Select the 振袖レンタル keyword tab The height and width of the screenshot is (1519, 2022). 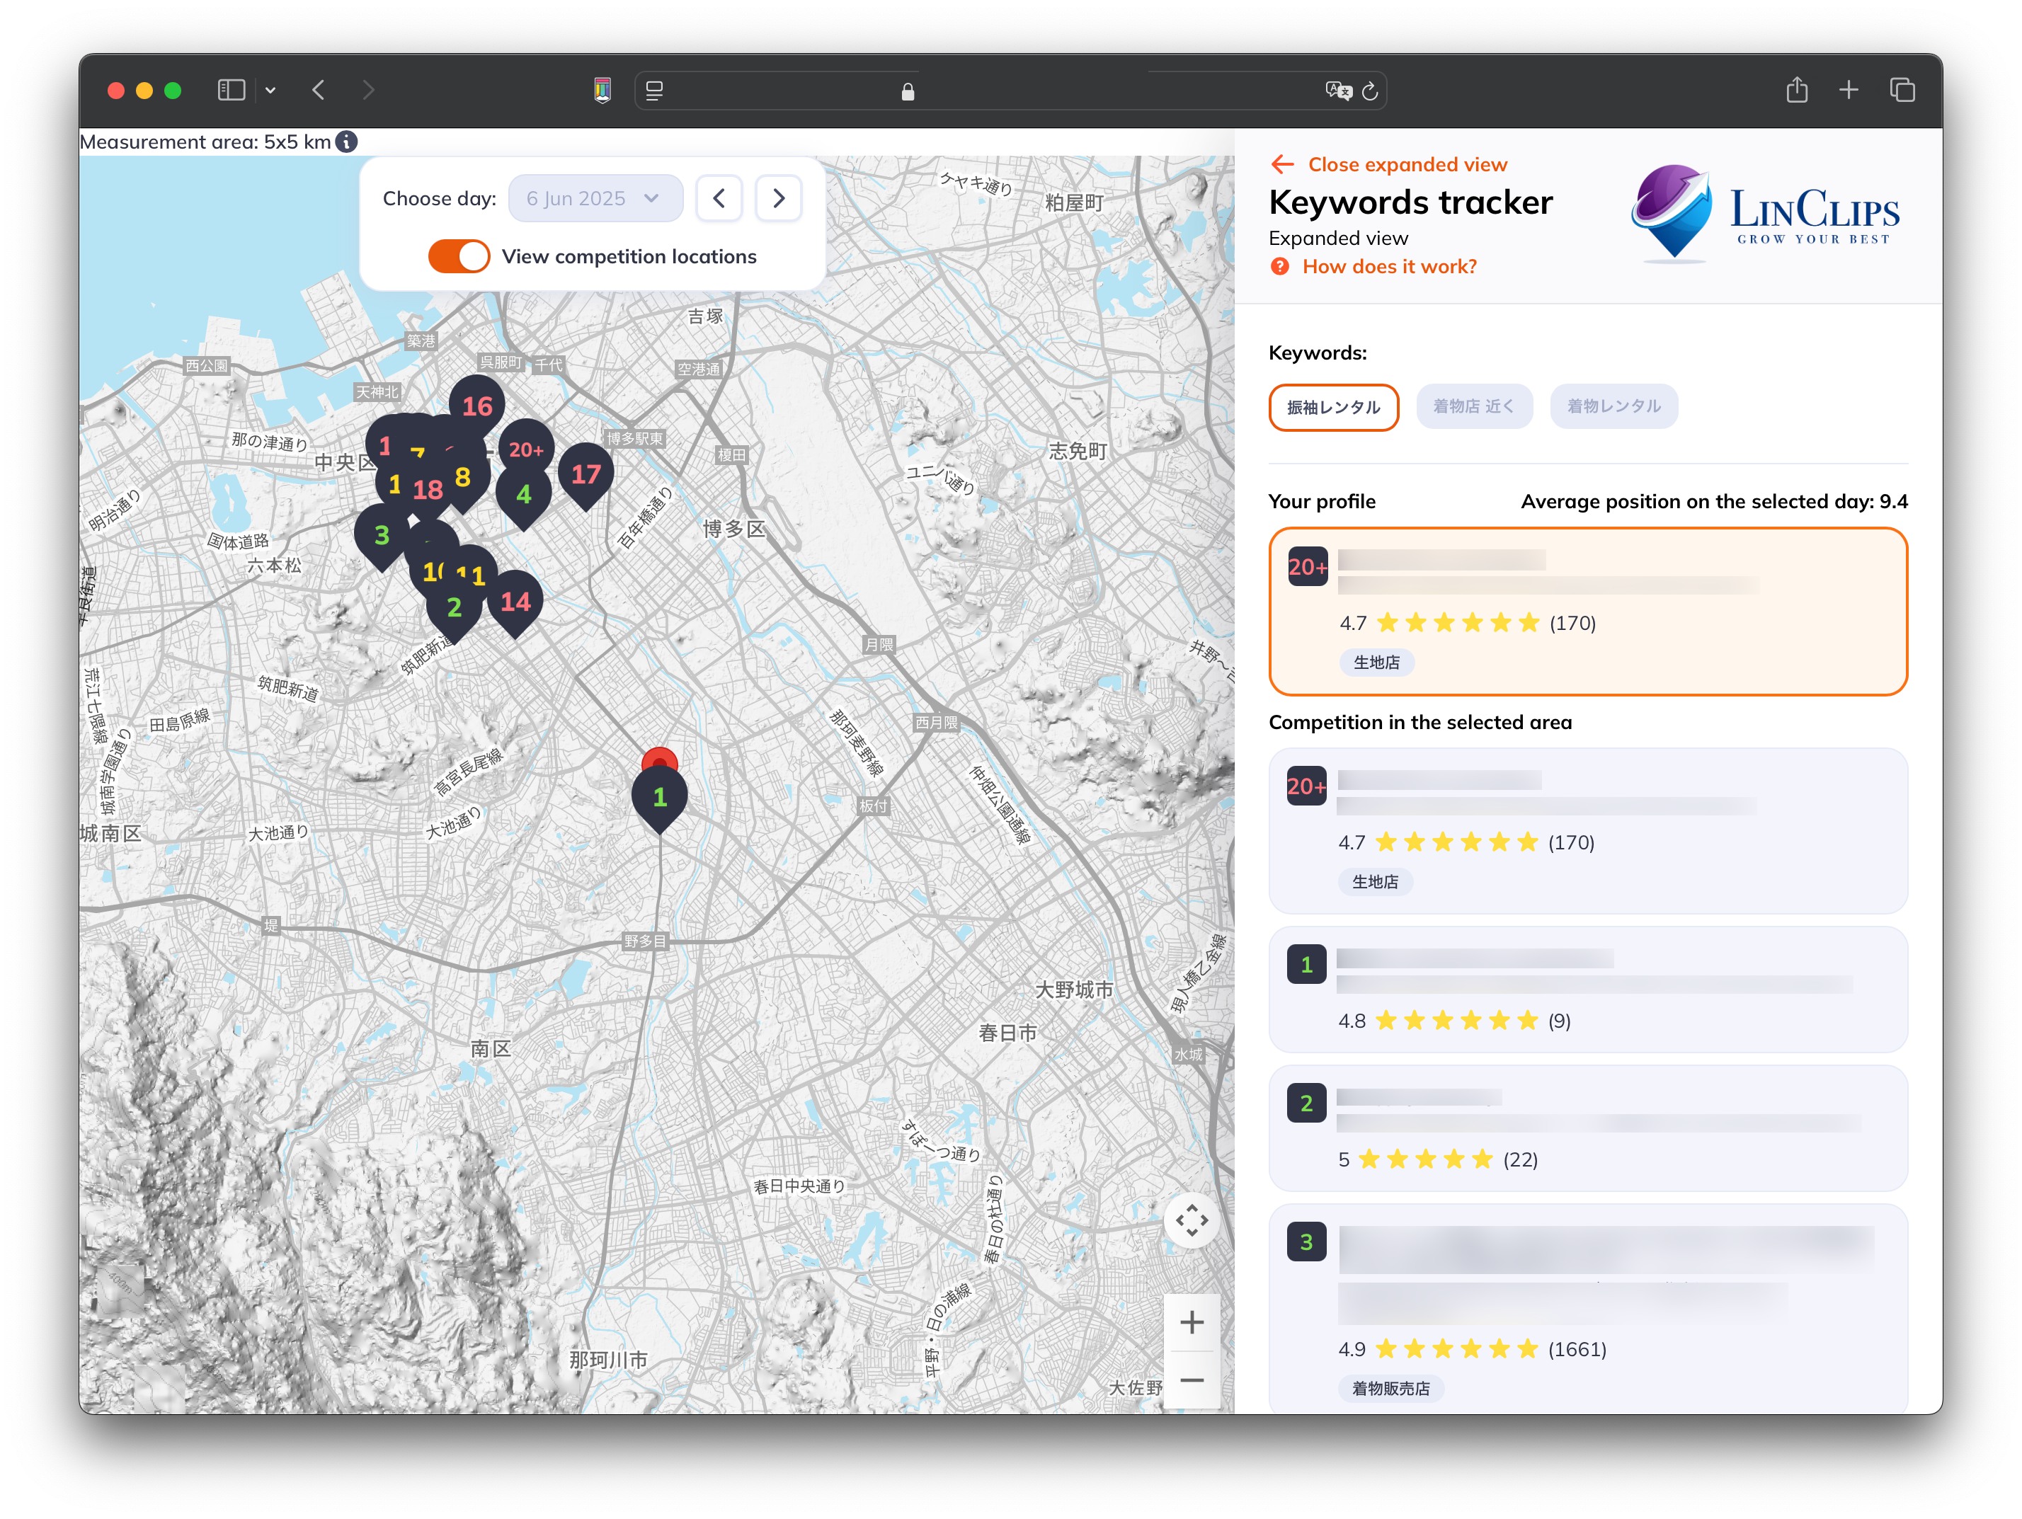tap(1334, 407)
